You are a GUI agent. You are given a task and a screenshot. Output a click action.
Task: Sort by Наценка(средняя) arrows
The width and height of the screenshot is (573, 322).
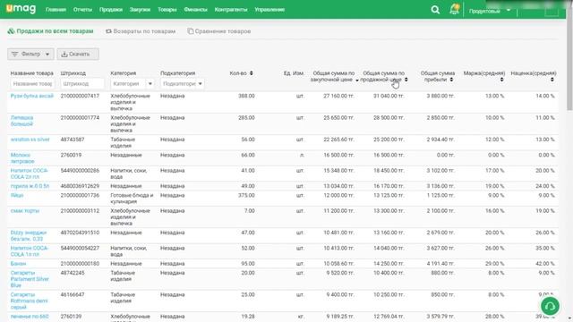tap(552, 80)
